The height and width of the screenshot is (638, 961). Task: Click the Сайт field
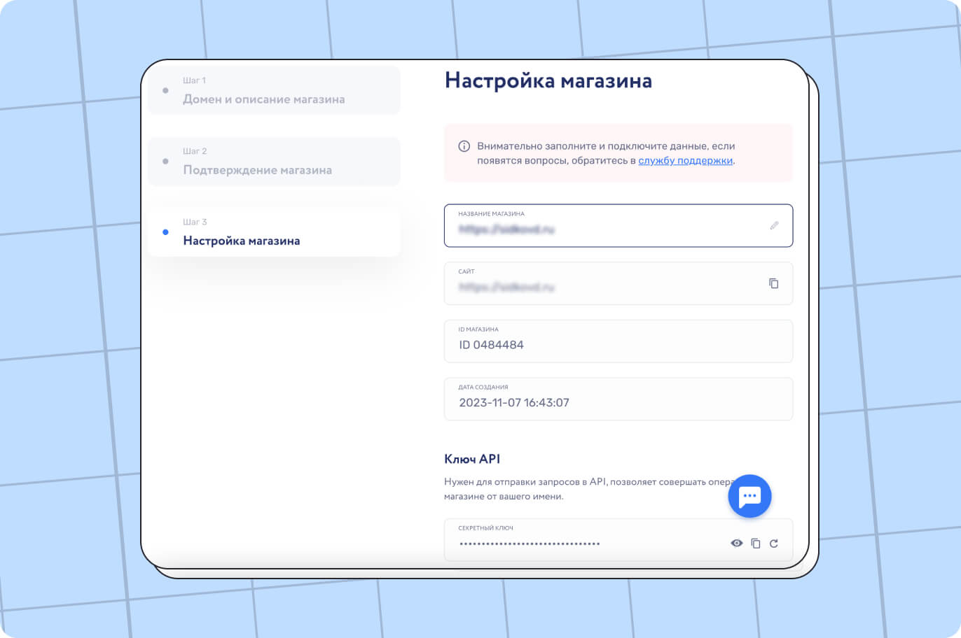click(x=618, y=283)
